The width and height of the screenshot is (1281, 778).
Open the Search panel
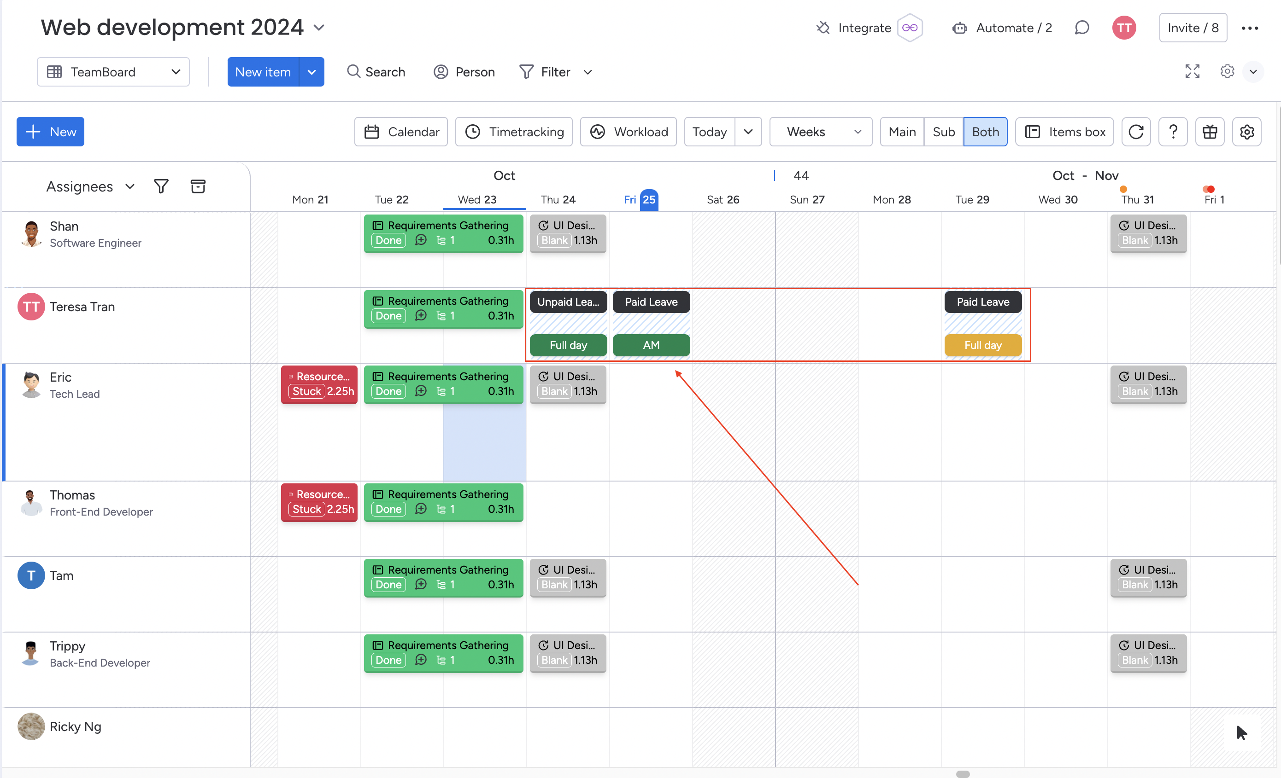(376, 72)
